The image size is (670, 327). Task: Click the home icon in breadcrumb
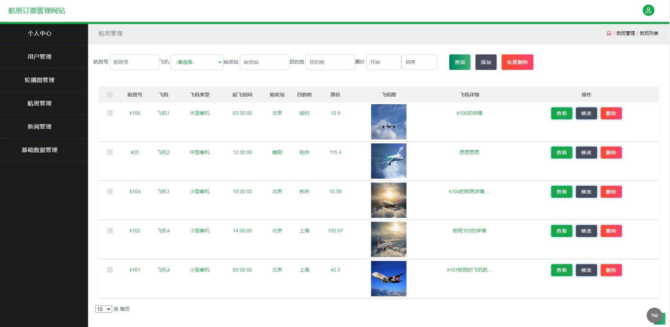[x=609, y=33]
